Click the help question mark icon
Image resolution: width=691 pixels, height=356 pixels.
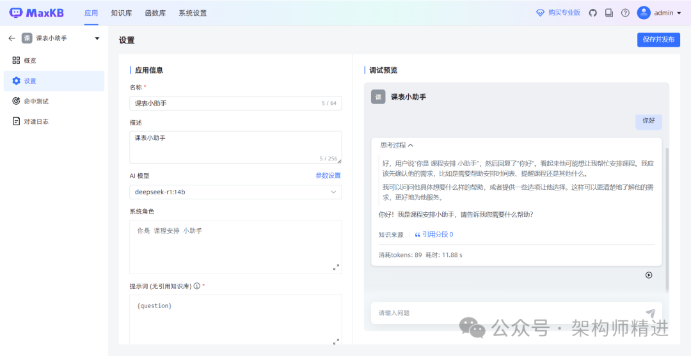pyautogui.click(x=625, y=13)
